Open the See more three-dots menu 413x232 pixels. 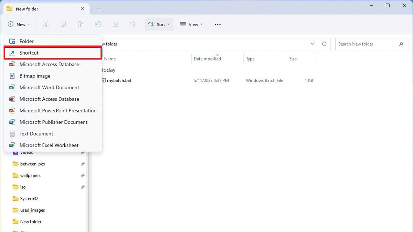[x=218, y=24]
